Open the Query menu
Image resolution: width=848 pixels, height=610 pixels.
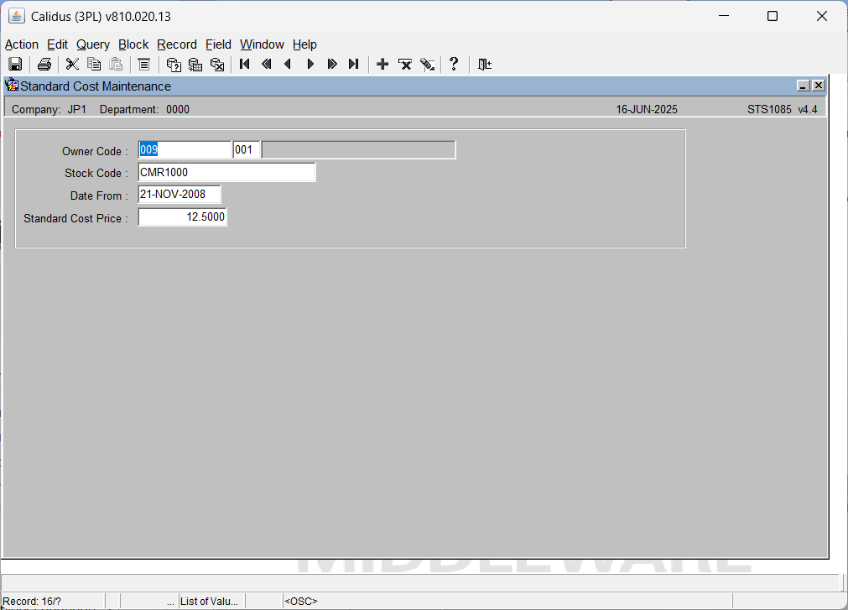pos(93,44)
